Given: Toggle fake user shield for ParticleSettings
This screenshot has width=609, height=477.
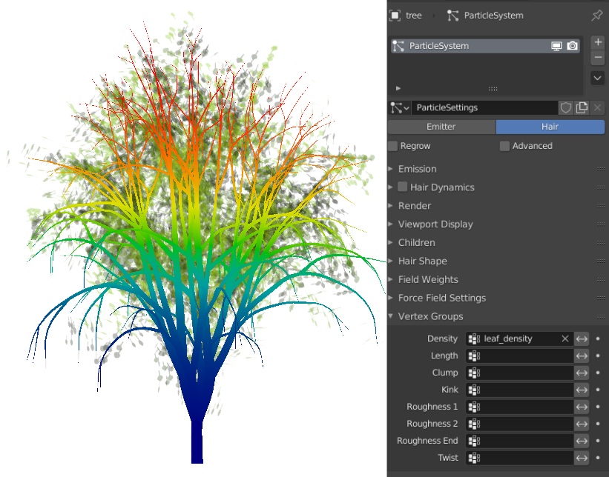Looking at the screenshot, I should (565, 108).
